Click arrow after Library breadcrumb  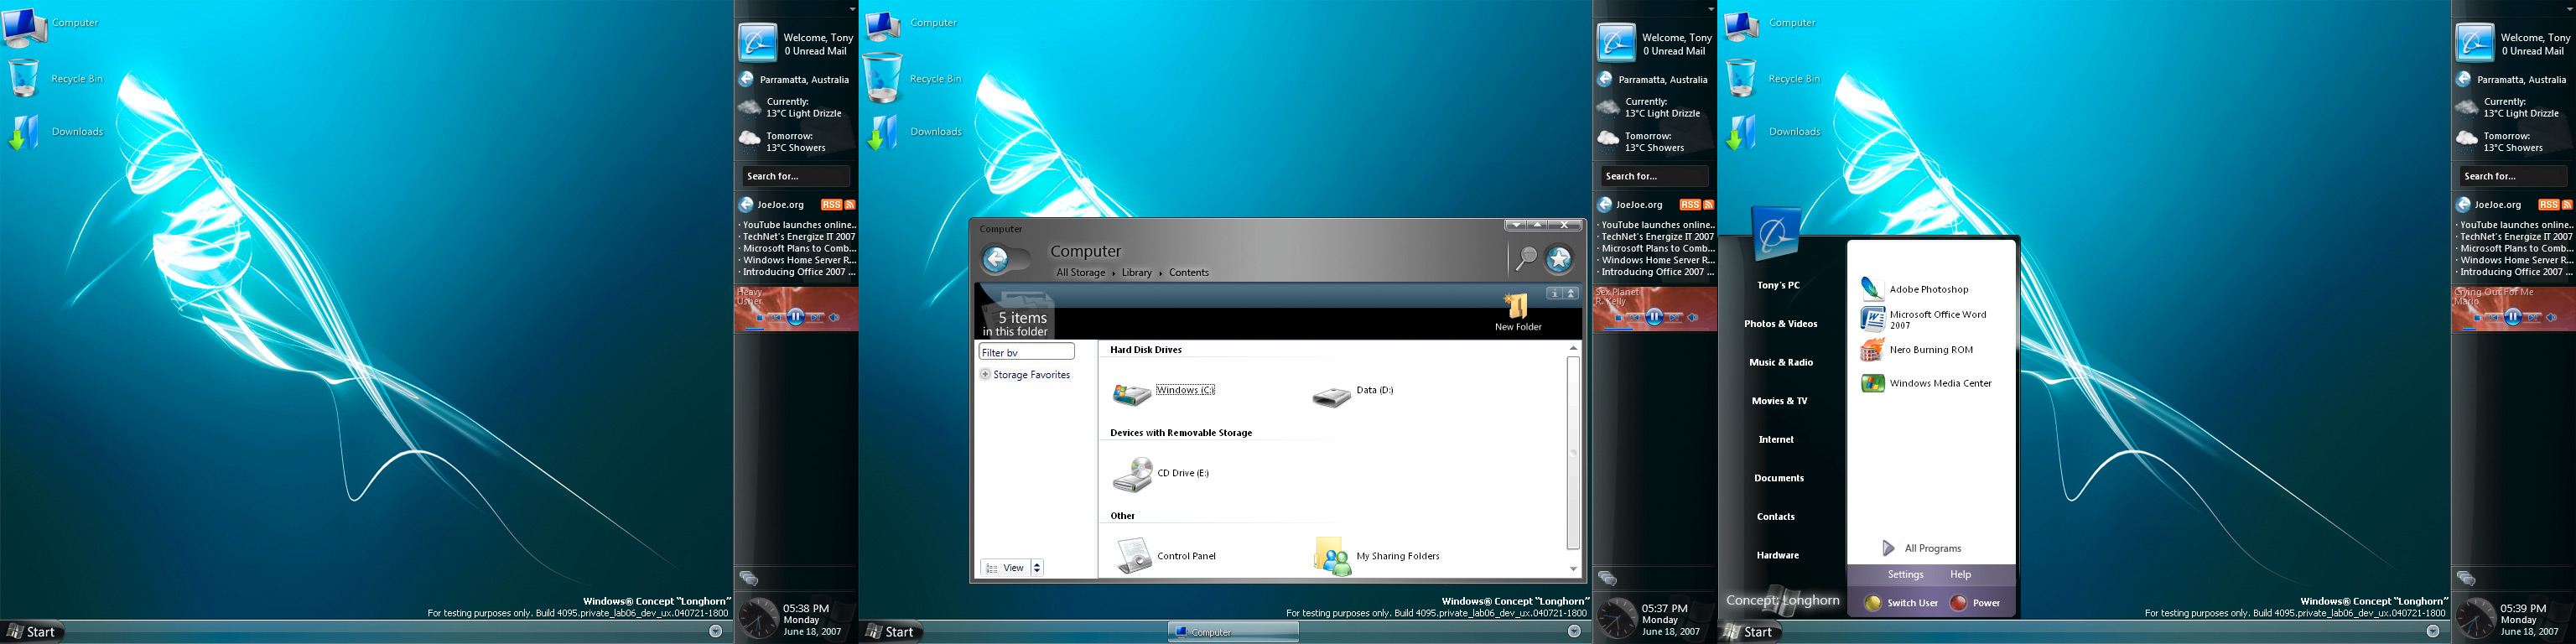click(1160, 273)
